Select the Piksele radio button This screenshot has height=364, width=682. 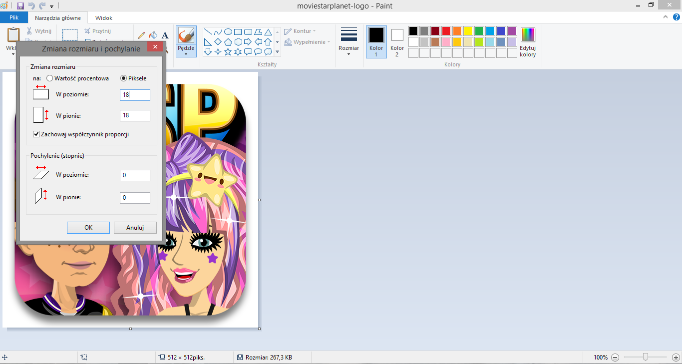[123, 78]
